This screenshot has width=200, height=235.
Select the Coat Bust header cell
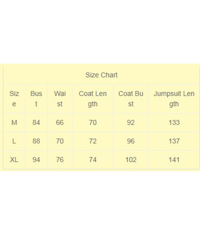point(131,99)
